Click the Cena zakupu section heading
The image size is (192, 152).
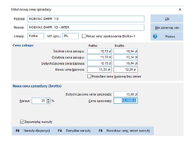[23, 45]
